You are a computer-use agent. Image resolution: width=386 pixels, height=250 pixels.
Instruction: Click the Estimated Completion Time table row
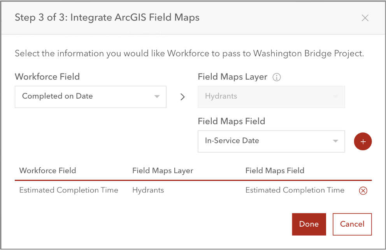tap(69, 190)
